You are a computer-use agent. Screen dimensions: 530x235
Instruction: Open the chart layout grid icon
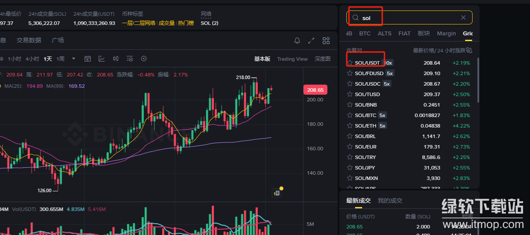(x=326, y=41)
